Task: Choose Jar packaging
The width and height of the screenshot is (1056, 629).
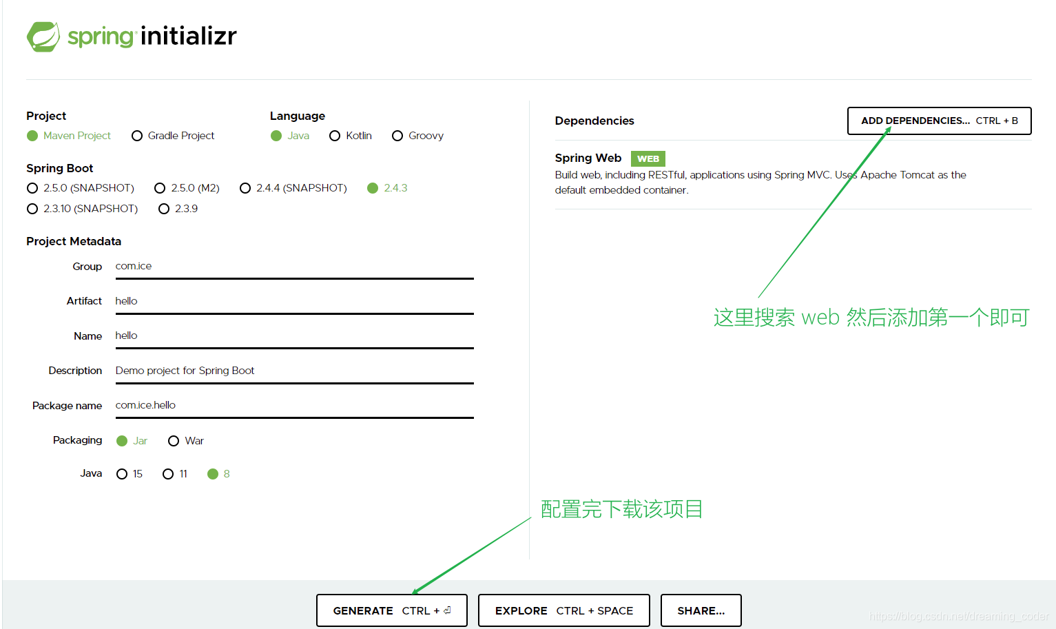Action: (132, 441)
